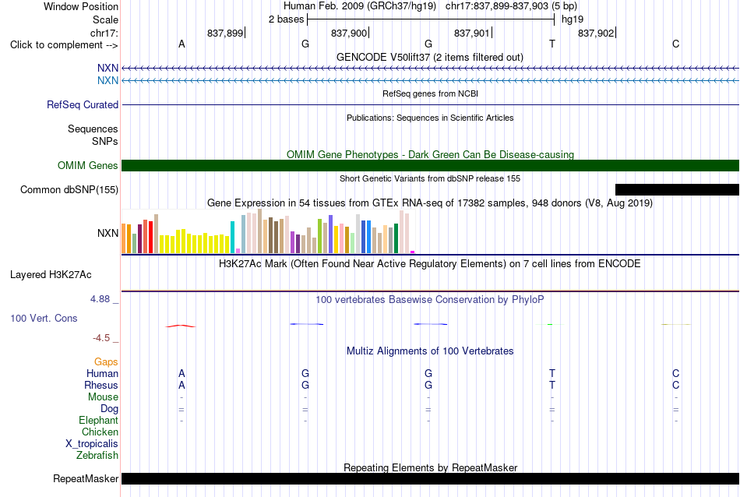The height and width of the screenshot is (497, 740).
Task: Click the orange Gaps label
Action: coord(106,362)
